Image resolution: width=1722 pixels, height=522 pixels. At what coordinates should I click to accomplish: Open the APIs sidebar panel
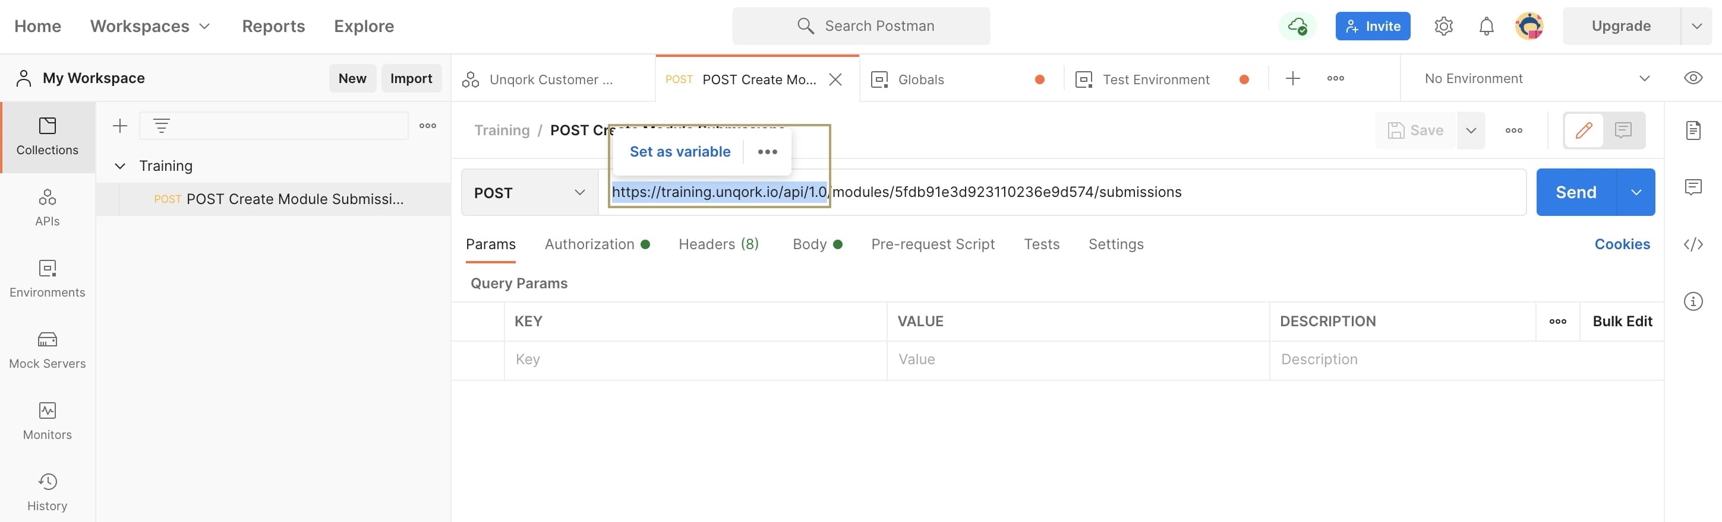(x=48, y=208)
